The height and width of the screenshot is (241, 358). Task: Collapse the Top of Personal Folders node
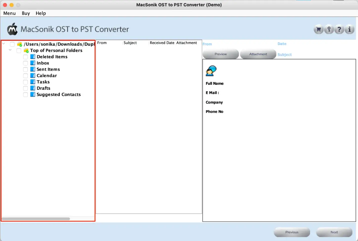click(10, 50)
